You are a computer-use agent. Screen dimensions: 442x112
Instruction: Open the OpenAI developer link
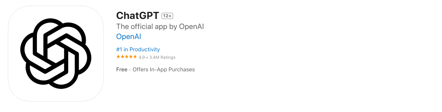click(129, 36)
